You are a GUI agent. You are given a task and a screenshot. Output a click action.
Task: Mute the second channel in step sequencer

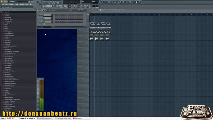pyautogui.click(x=38, y=19)
